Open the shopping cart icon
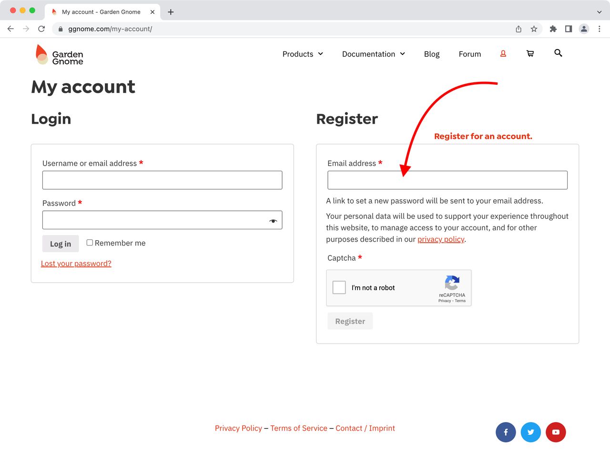 pyautogui.click(x=530, y=53)
